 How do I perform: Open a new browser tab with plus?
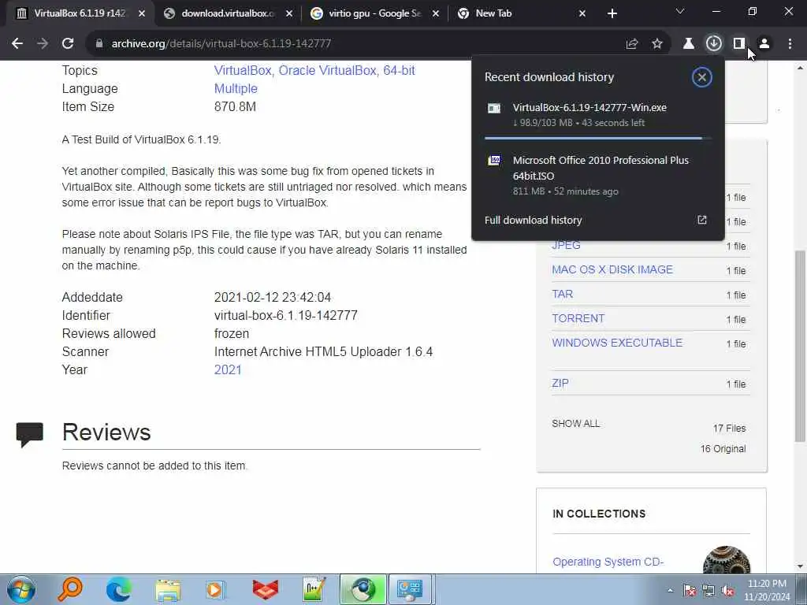coord(612,13)
